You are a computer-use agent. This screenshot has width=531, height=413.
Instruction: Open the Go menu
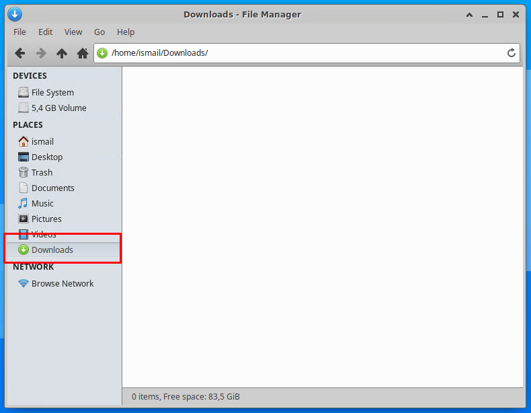click(x=99, y=32)
